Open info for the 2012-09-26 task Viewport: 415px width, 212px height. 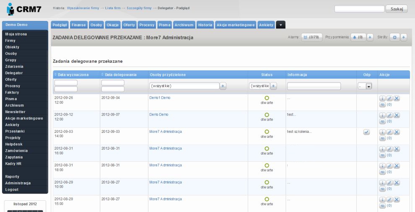click(x=382, y=98)
